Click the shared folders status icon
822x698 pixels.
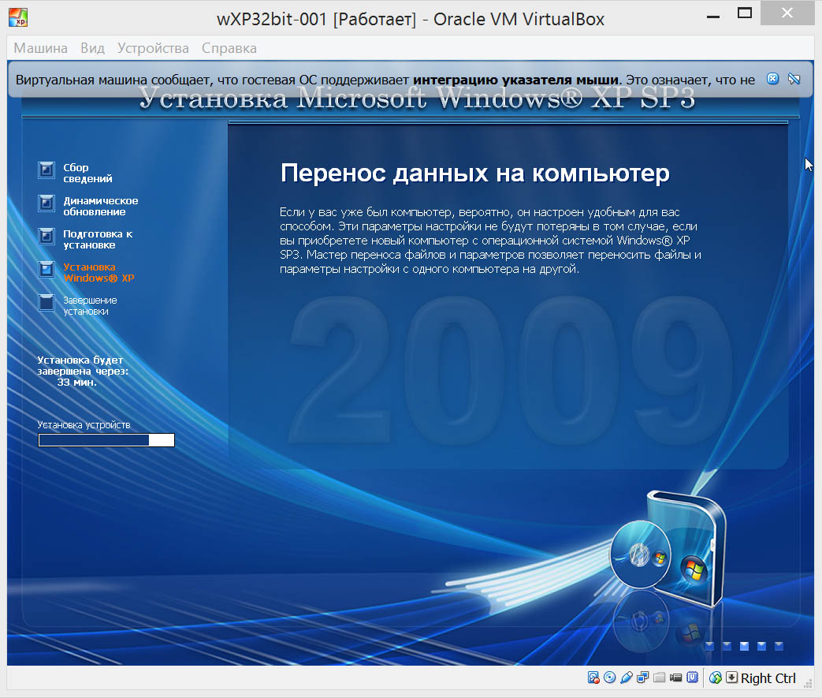[660, 677]
